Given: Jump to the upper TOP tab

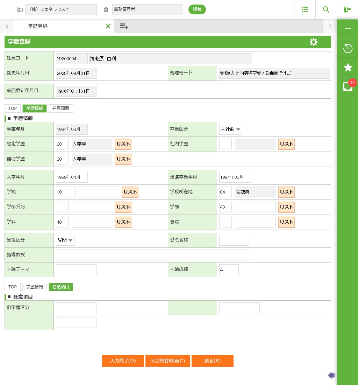Looking at the screenshot, I should coord(13,108).
